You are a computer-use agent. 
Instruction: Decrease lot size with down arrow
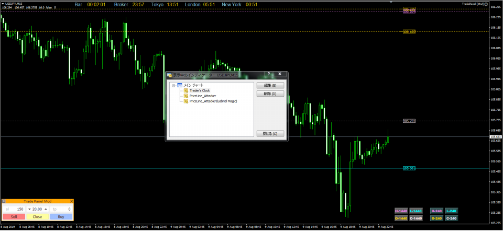[x=30, y=209]
